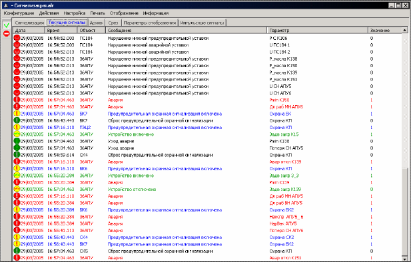The image size is (411, 262).
Task: Click the red icon of the U ПС184 2 row
Action: [x=17, y=52]
